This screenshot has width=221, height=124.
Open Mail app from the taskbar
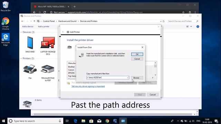(99, 121)
